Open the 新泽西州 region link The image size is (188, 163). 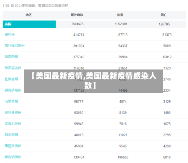coord(11,57)
